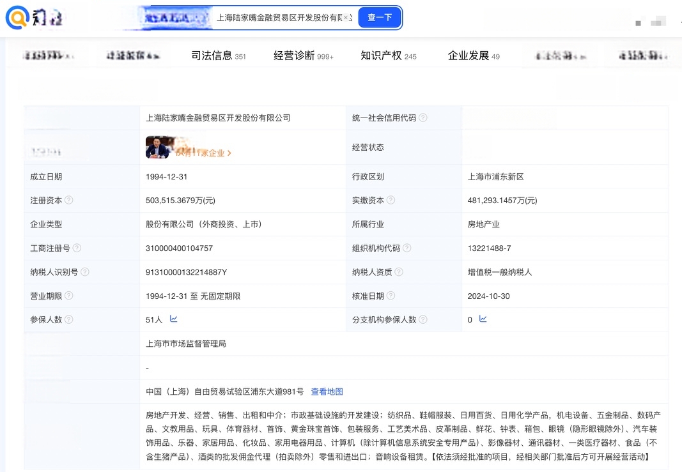The height and width of the screenshot is (472, 682).
Task: Select taxpayer ID 91310000132214887Y
Action: coord(186,272)
